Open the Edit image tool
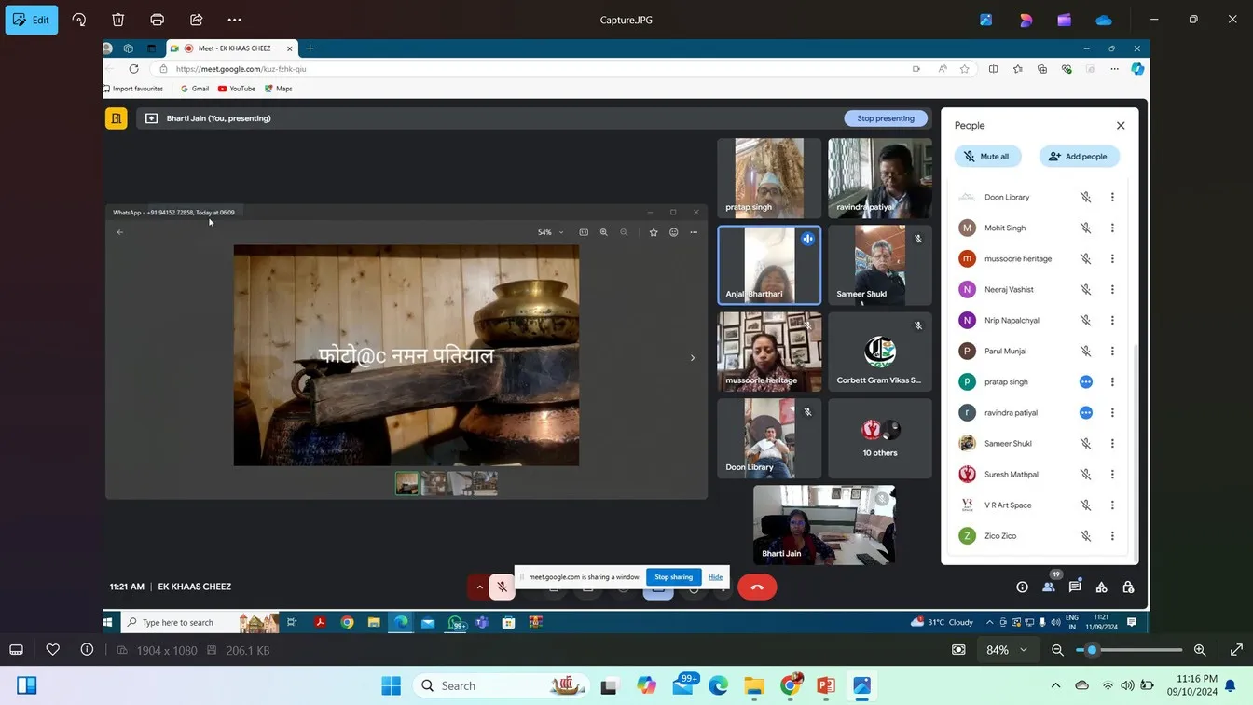The image size is (1253, 705). [x=32, y=20]
